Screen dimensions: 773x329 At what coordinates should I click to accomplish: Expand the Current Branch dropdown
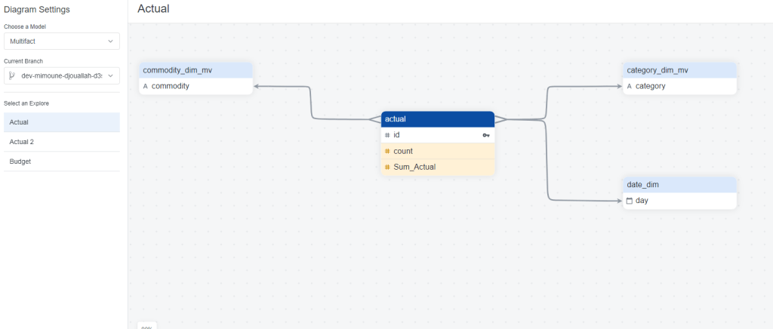point(61,75)
